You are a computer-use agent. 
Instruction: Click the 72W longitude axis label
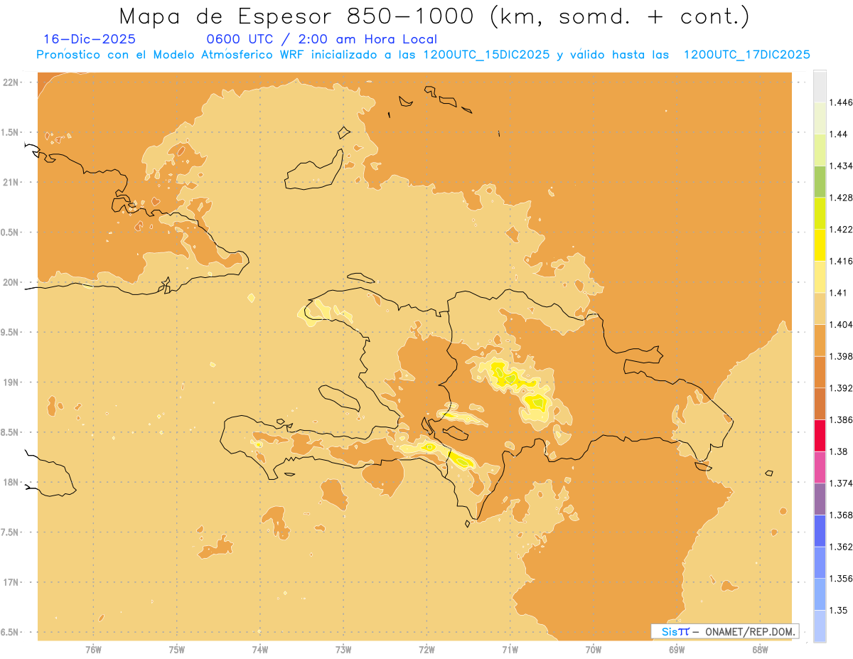tap(426, 649)
